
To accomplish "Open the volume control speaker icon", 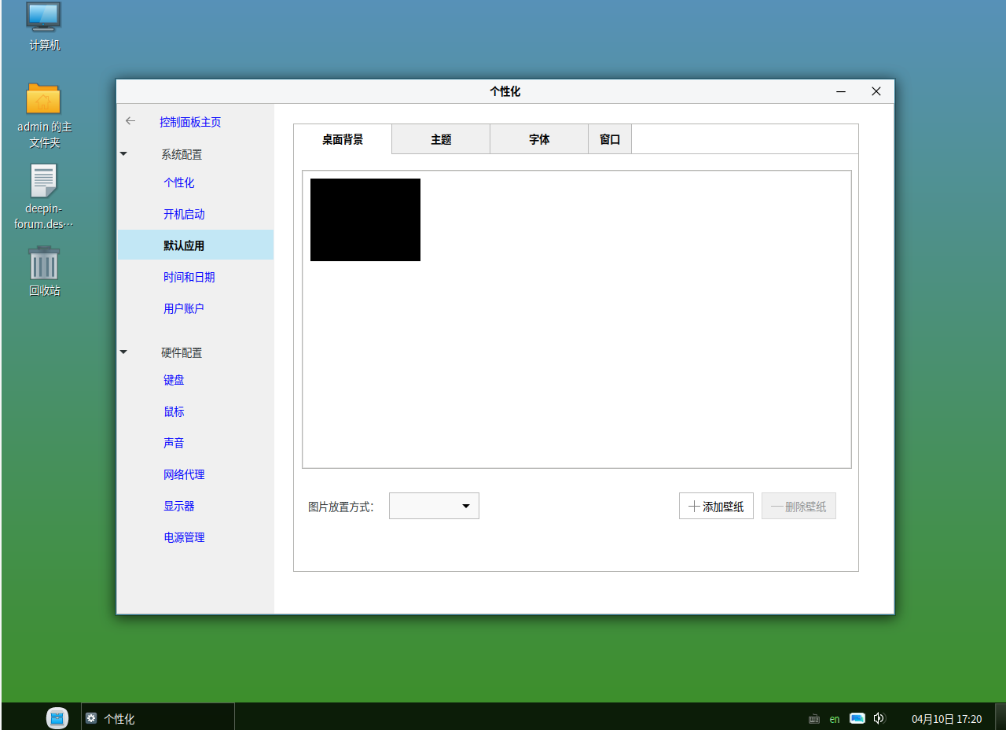I will pyautogui.click(x=879, y=718).
